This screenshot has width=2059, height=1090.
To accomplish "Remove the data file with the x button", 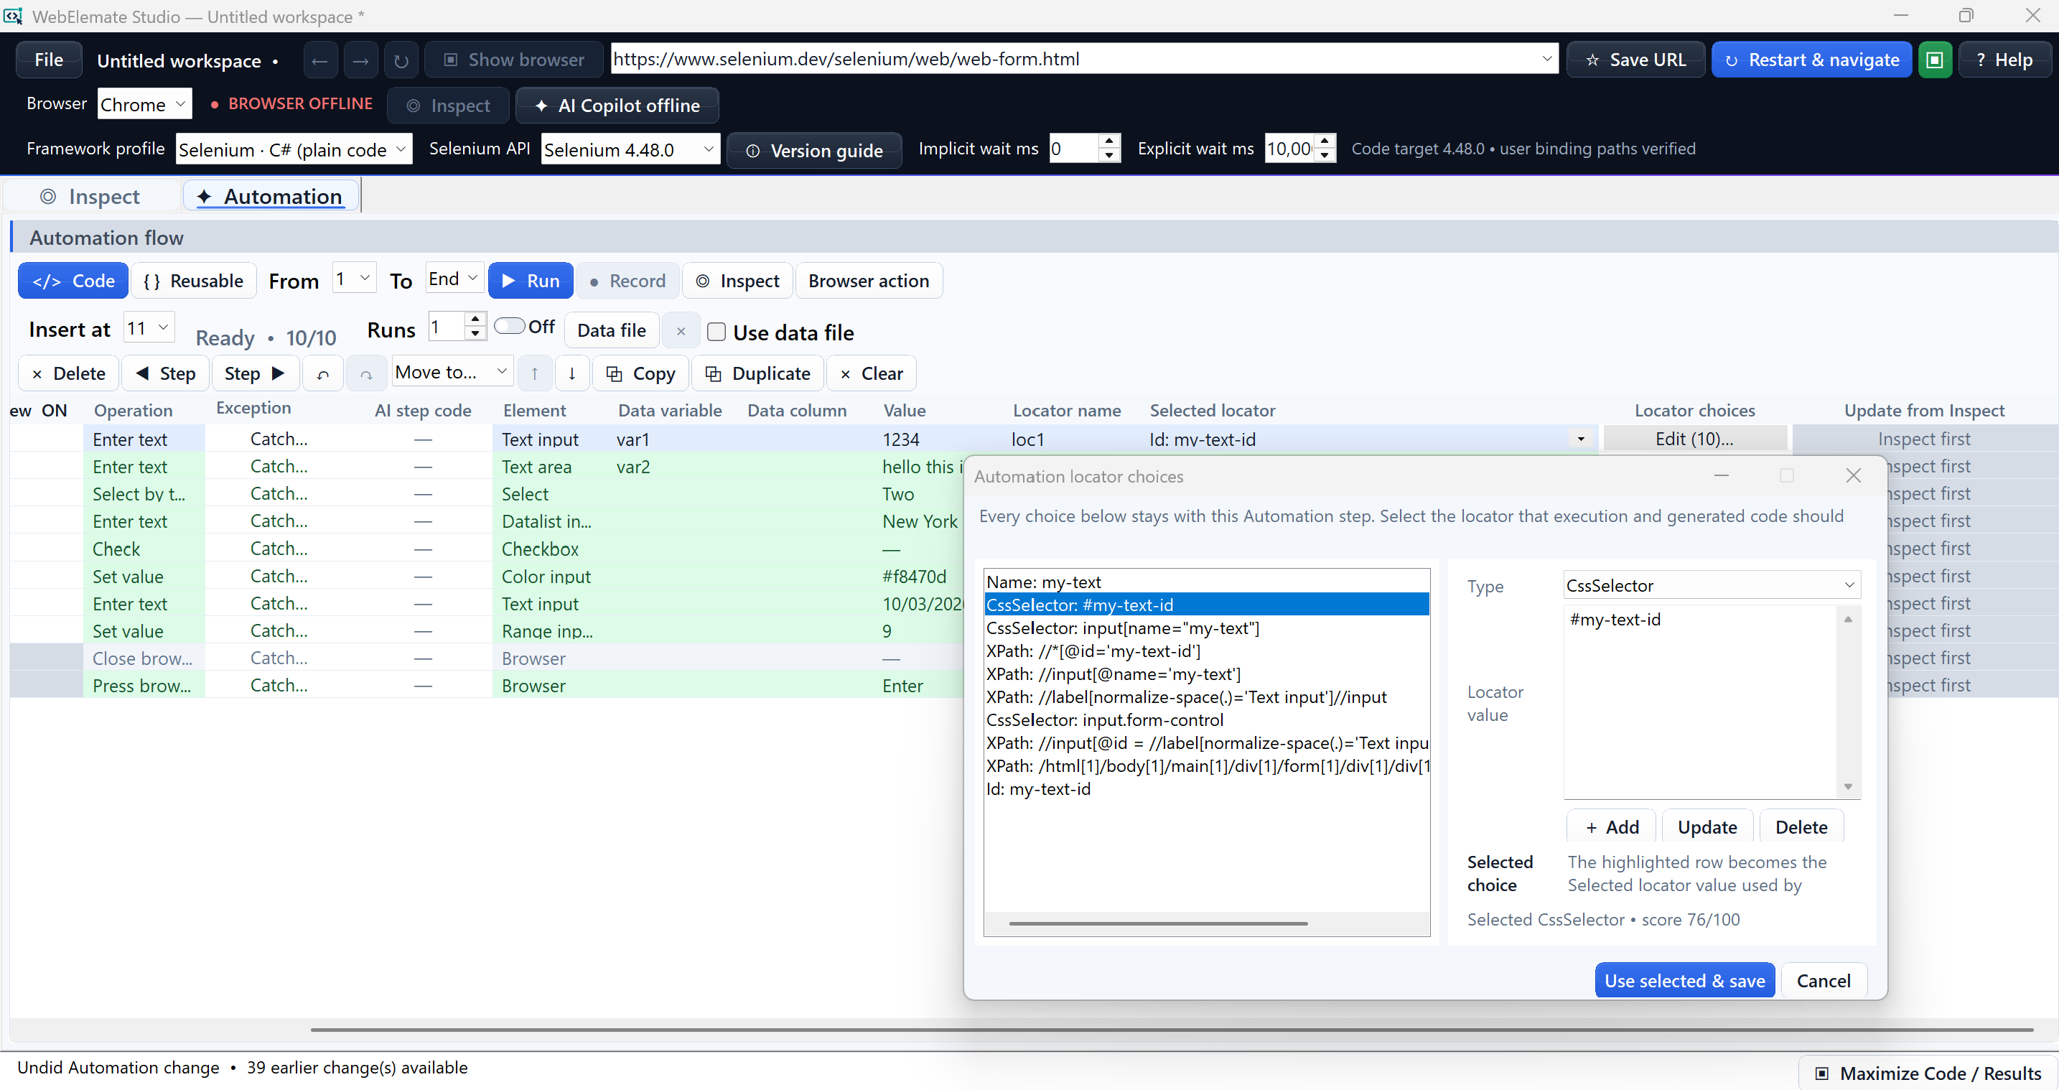I will (x=681, y=331).
